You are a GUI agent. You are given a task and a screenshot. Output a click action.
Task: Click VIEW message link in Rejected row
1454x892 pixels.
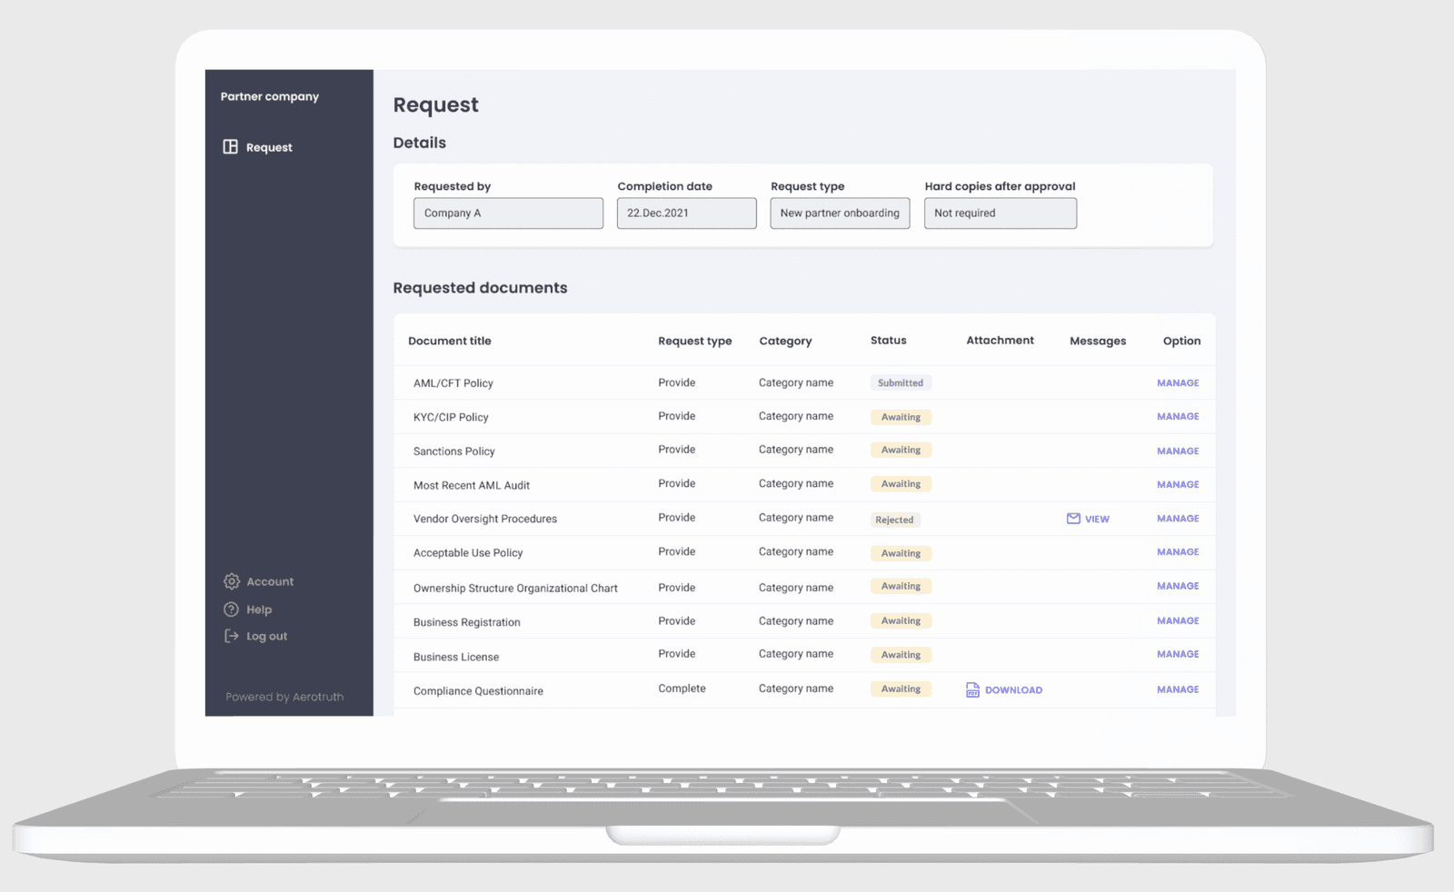[x=1097, y=520]
